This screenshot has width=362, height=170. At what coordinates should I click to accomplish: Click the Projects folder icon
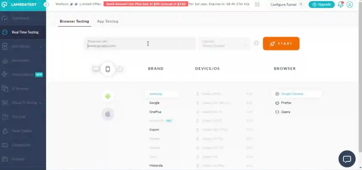point(5,159)
